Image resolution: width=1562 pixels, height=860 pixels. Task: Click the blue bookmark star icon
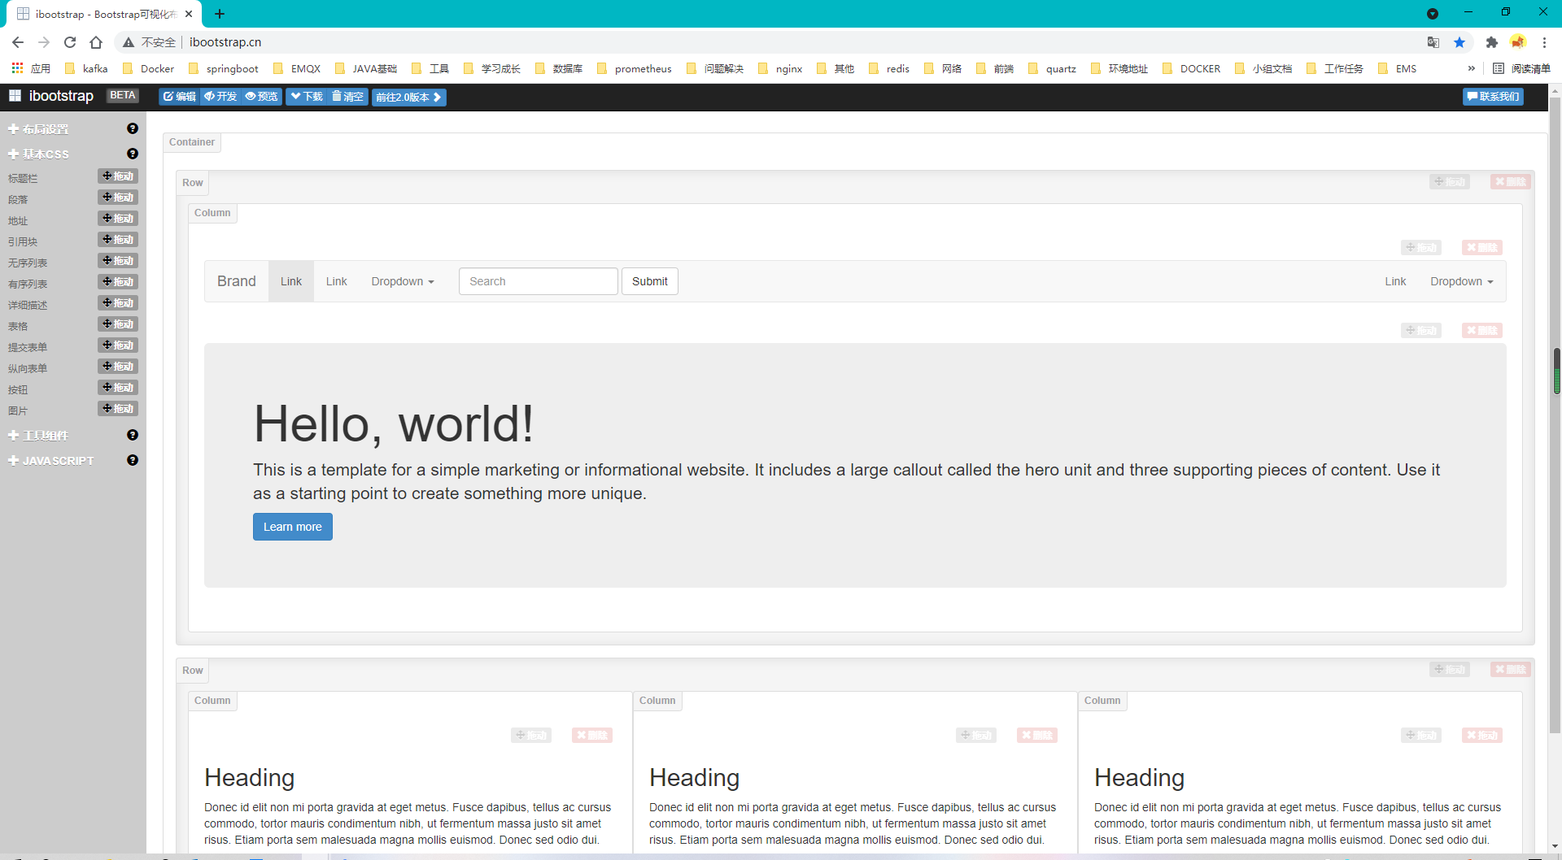pos(1459,42)
